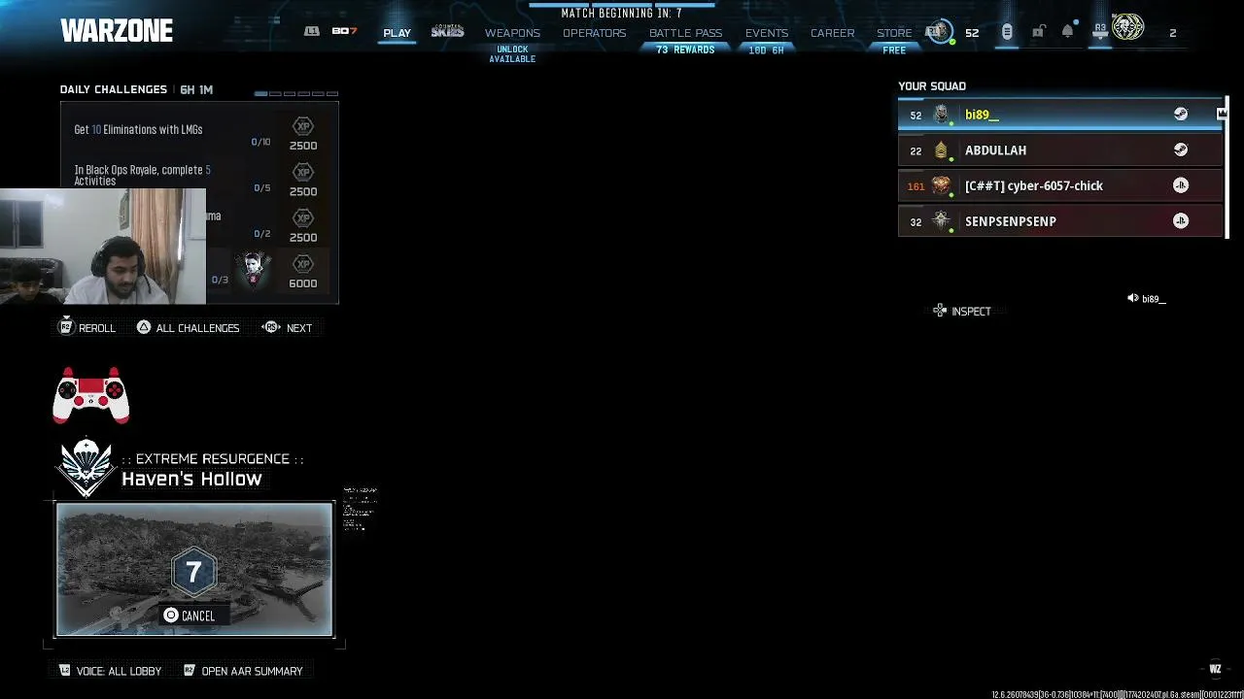This screenshot has width=1244, height=699.
Task: Select the Counter Skies logo tab
Action: pos(448,31)
